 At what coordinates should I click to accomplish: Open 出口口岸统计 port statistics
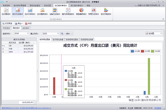point(30,12)
